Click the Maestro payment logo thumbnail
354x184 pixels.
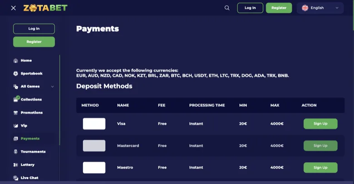point(94,168)
